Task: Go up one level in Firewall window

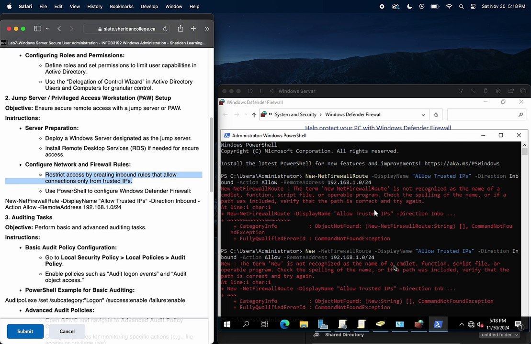Action: pyautogui.click(x=254, y=115)
